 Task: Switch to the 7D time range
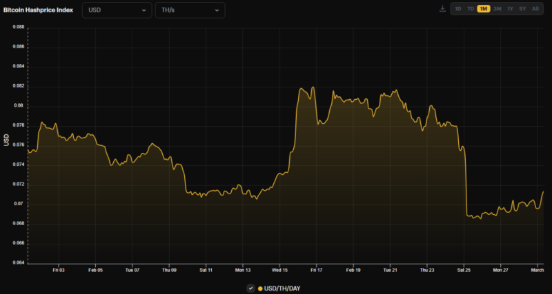(471, 9)
